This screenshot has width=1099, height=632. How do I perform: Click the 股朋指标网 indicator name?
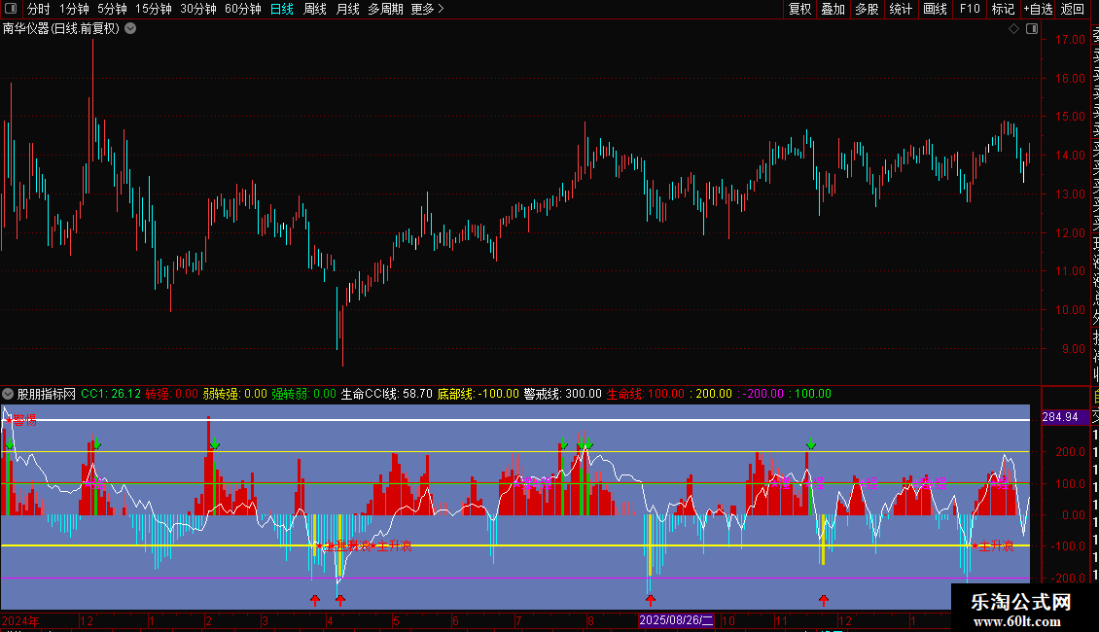(47, 394)
